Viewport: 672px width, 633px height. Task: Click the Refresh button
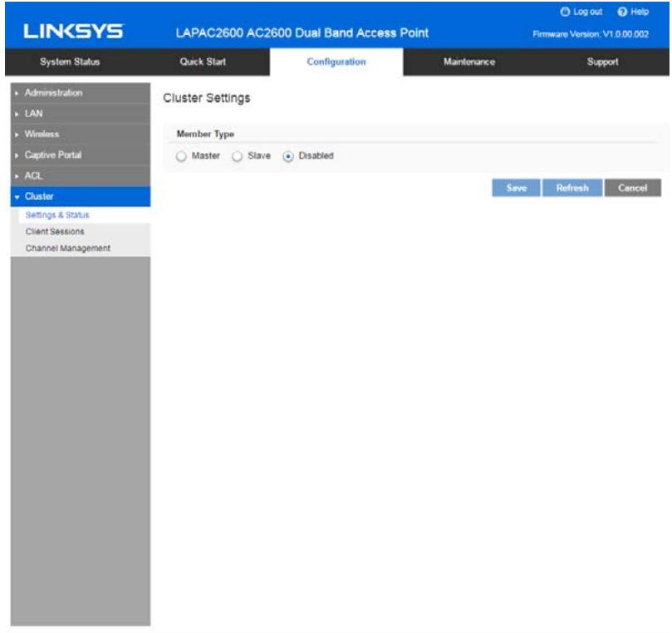point(572,188)
